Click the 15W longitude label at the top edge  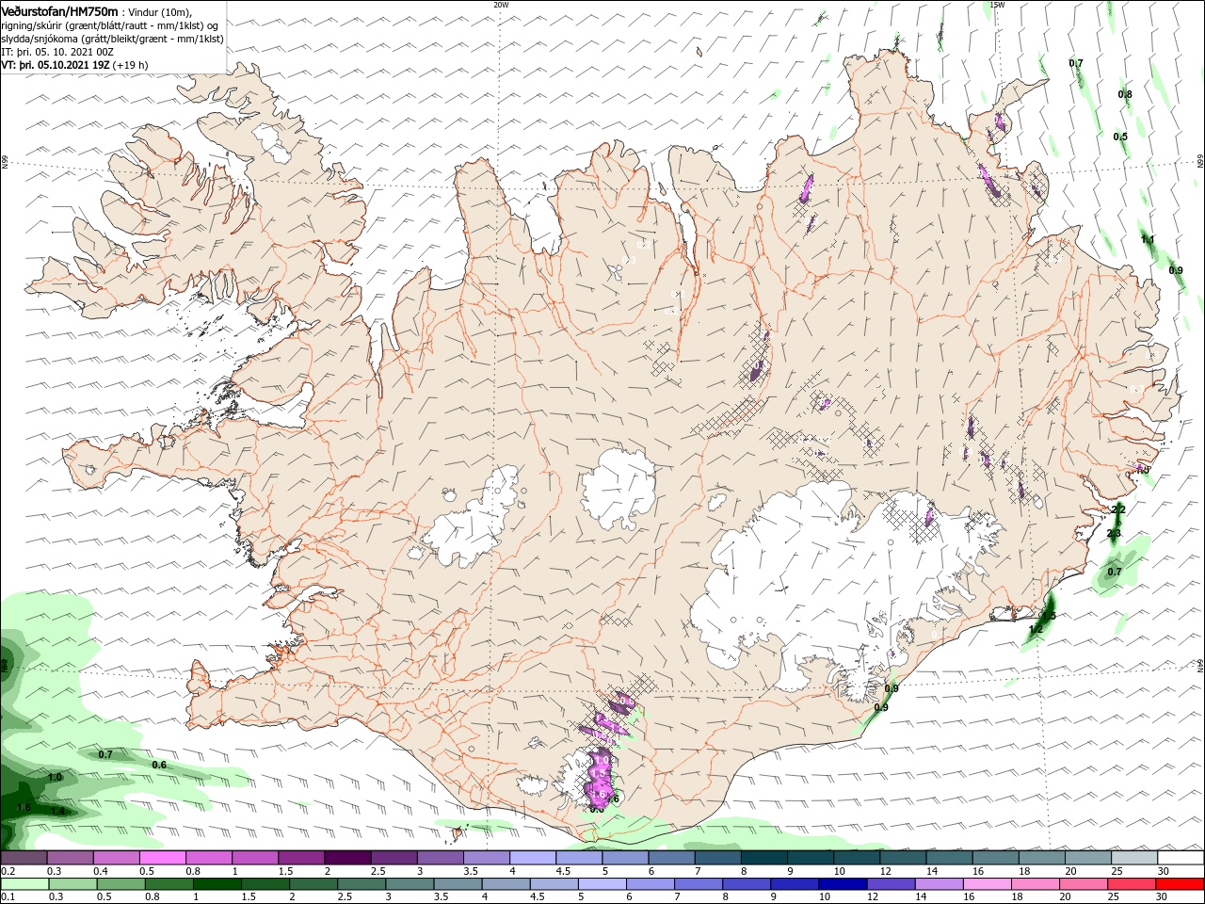coord(997,5)
